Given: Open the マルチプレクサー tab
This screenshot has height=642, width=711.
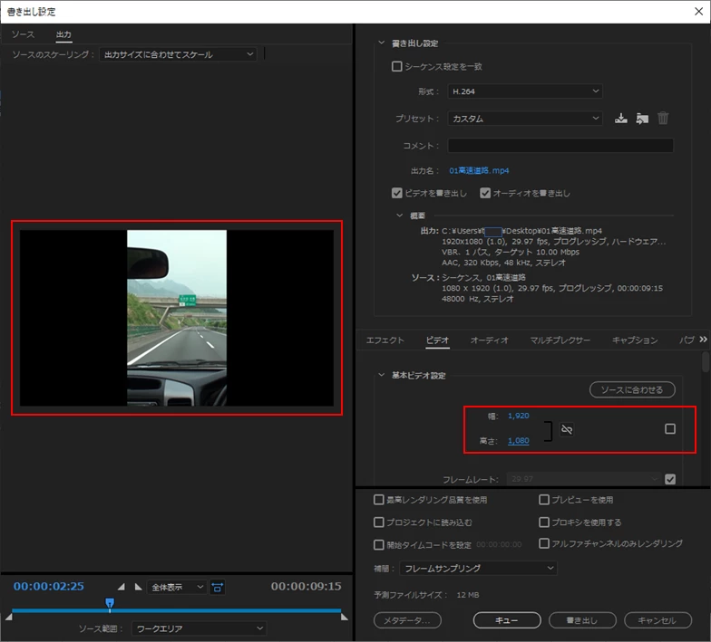Looking at the screenshot, I should pyautogui.click(x=560, y=340).
